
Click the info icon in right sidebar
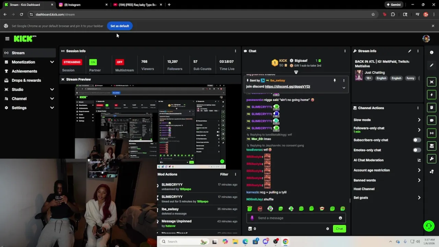click(431, 52)
